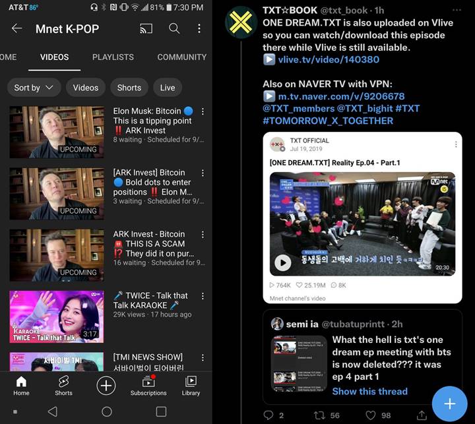The height and width of the screenshot is (424, 475).
Task: Open options for TMI NEWS SHOW video
Action: pyautogui.click(x=203, y=357)
